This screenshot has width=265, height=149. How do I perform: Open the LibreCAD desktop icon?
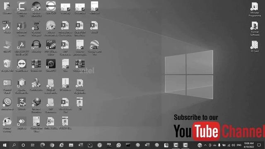[51, 8]
